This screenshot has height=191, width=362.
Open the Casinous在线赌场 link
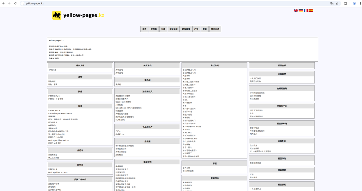click(x=123, y=102)
